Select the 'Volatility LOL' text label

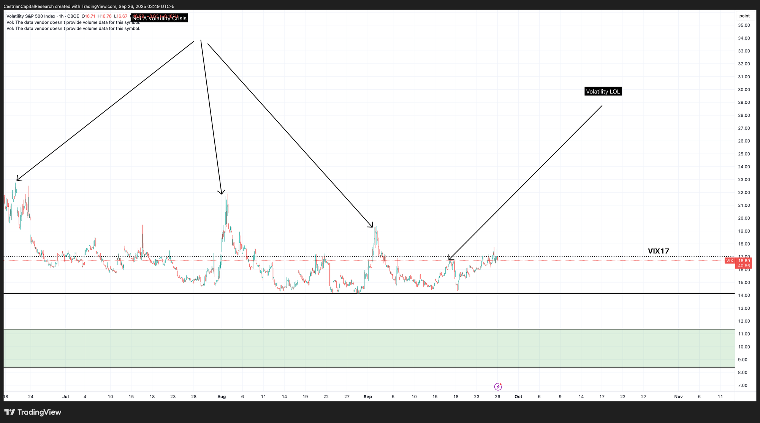[x=603, y=92]
